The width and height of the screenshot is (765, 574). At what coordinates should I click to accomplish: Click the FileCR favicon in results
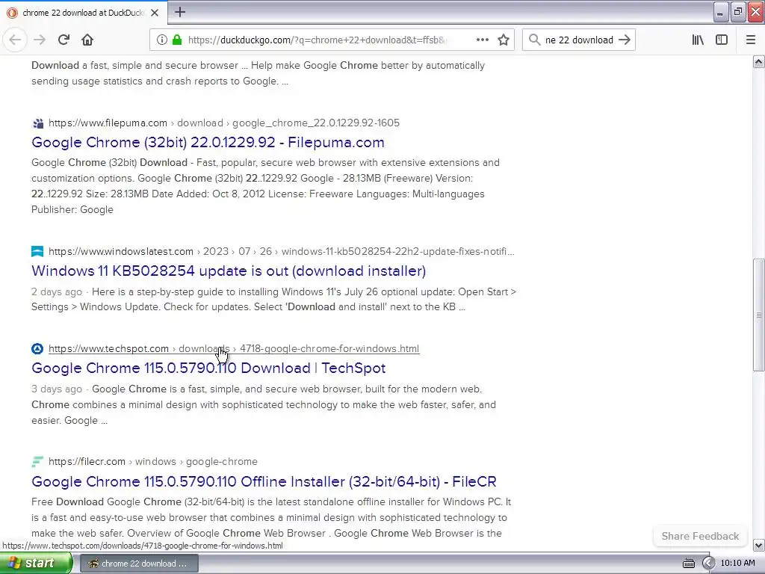click(37, 461)
